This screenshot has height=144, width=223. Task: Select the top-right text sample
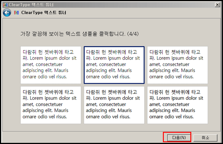click(x=178, y=65)
